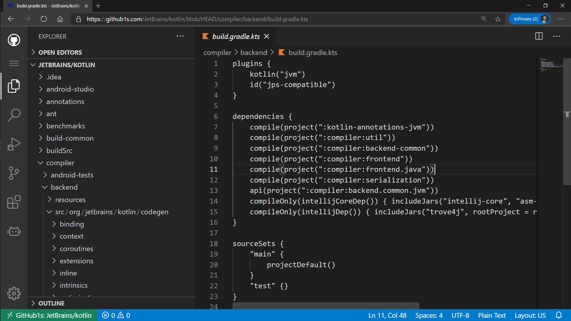Open the GitHub logo in activity bar
Viewport: 571px width, 321px height.
point(14,40)
